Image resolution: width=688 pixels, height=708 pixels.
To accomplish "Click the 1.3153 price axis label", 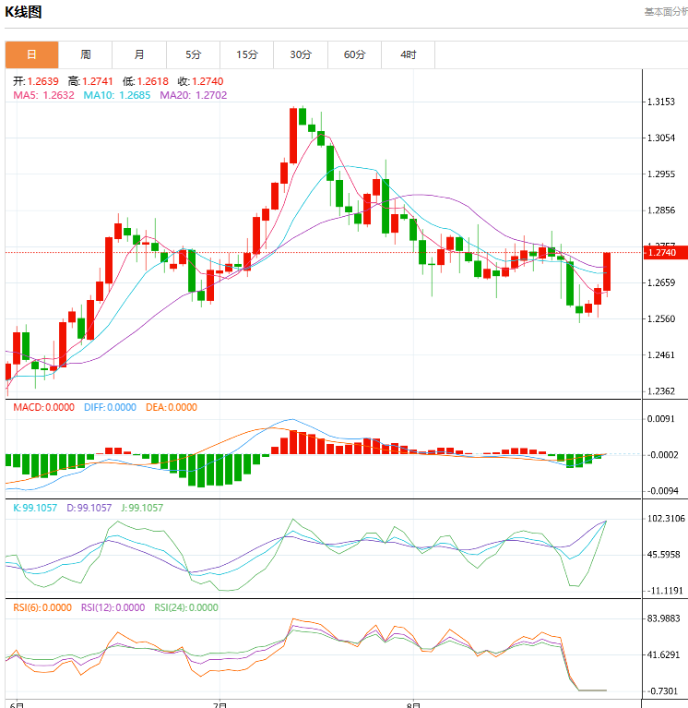I will pos(661,102).
